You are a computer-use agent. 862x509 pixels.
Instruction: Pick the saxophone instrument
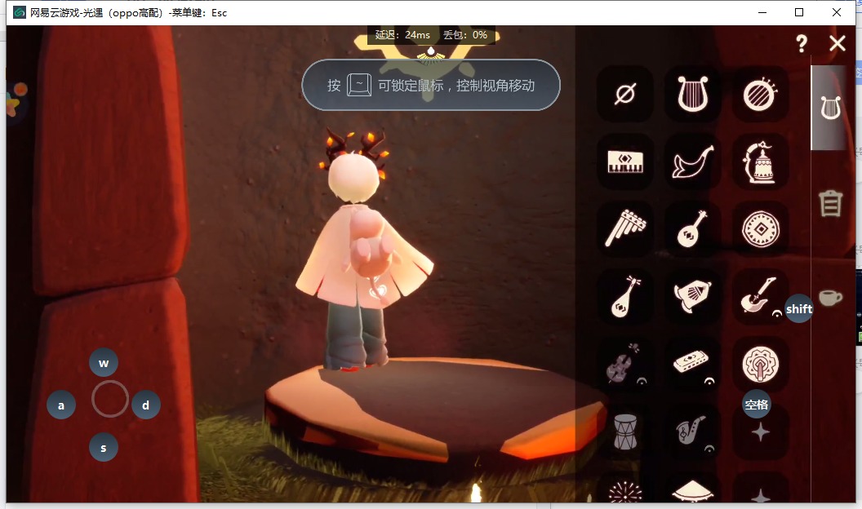(x=693, y=432)
